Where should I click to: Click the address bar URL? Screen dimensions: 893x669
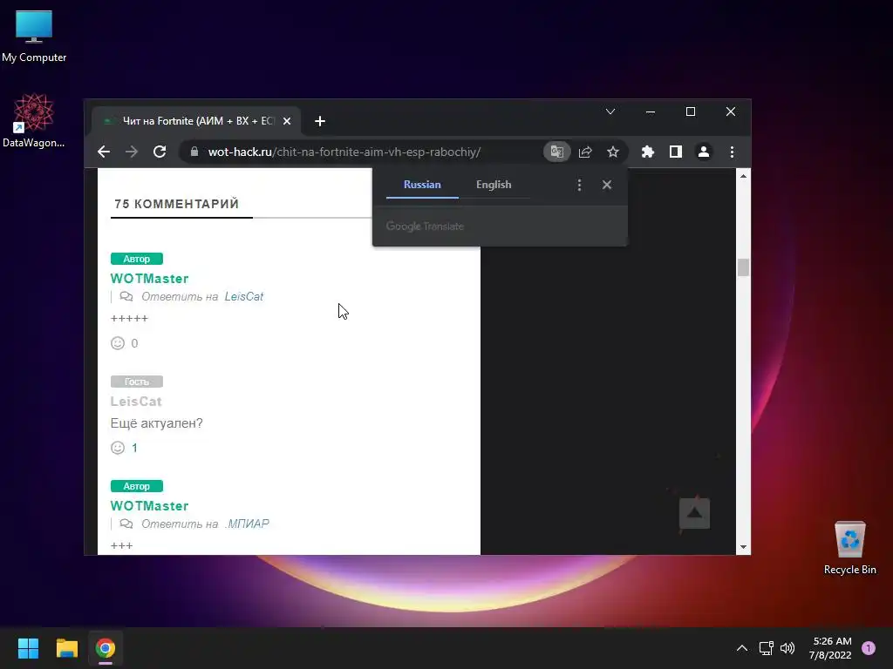[344, 152]
